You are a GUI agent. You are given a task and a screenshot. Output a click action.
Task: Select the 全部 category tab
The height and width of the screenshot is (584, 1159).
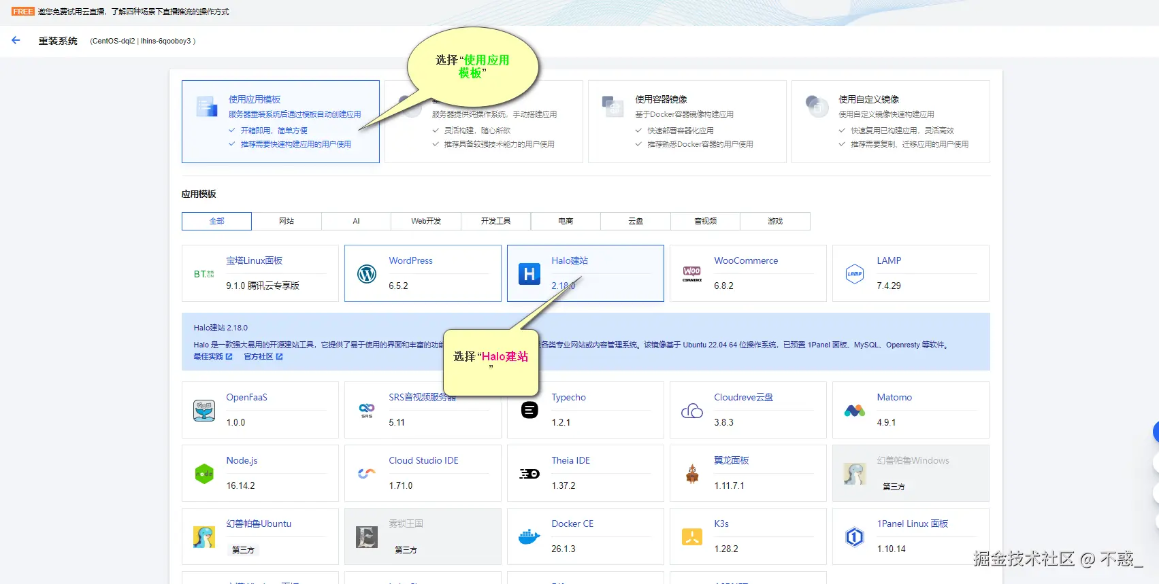pos(216,221)
